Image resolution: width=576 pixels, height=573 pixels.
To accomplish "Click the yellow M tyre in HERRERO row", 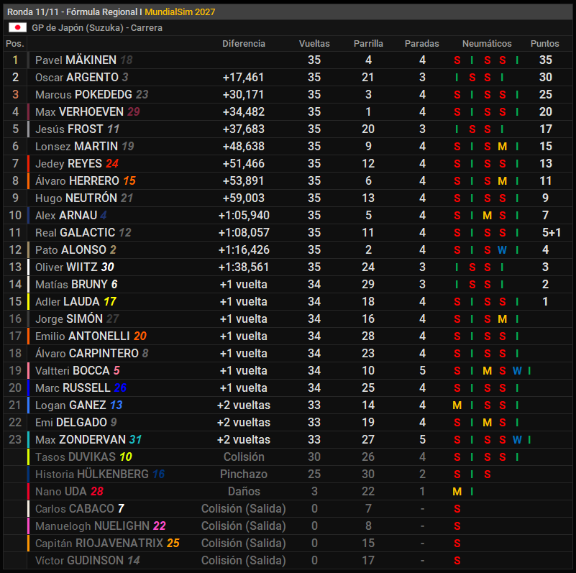I will (502, 180).
